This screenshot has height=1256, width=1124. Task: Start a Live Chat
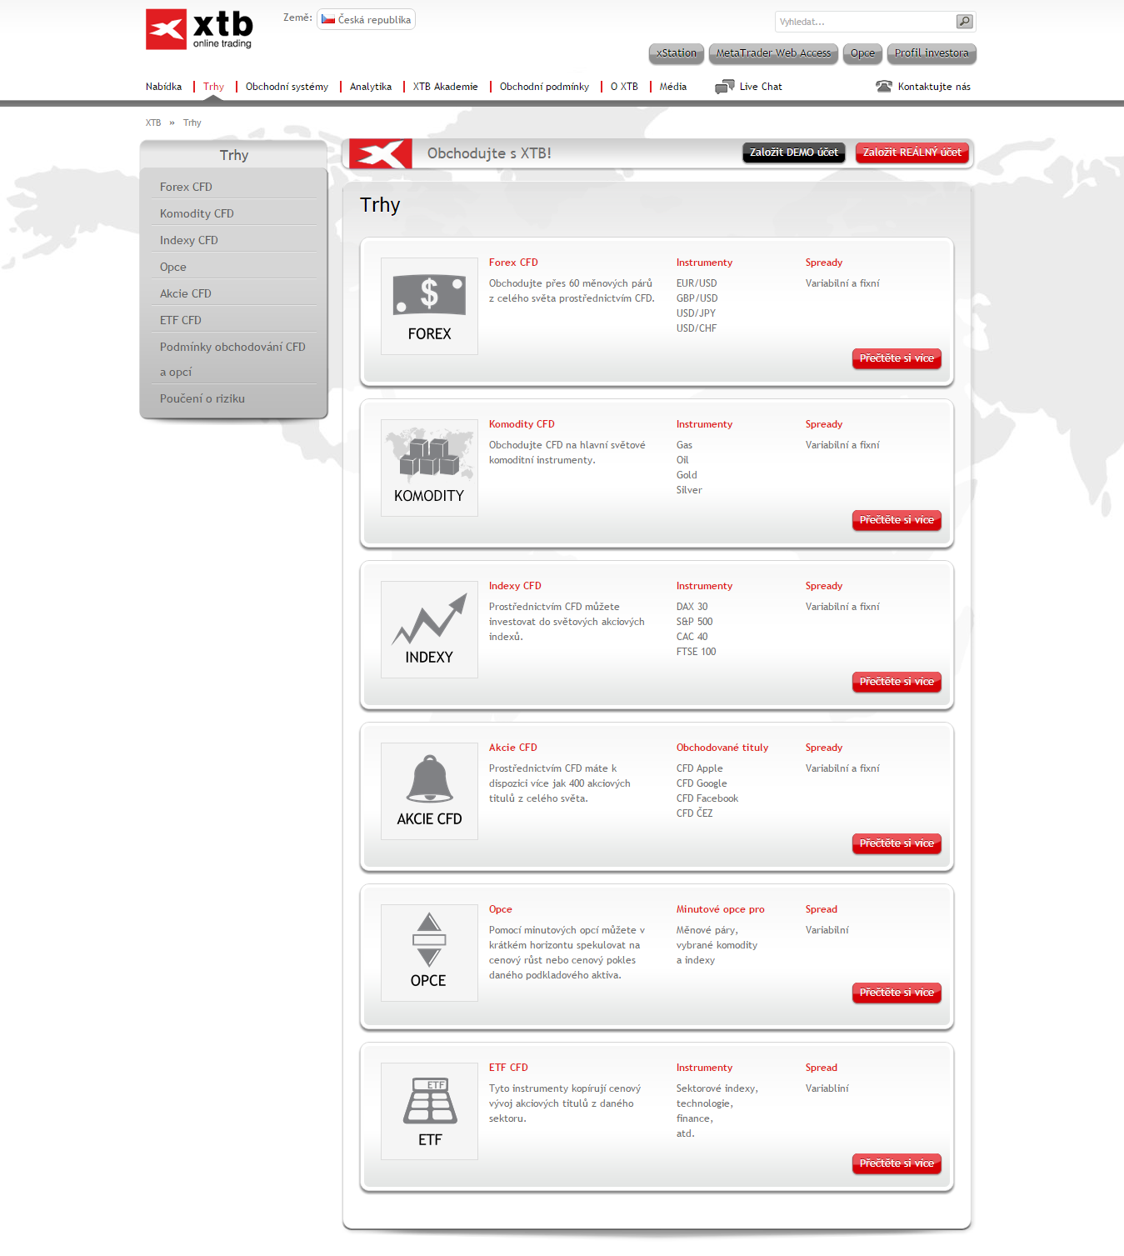(761, 87)
